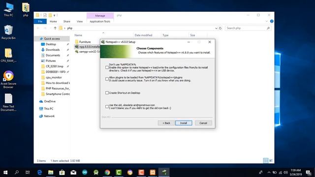Open the Share ribbon tab in Explorer
315x177 pixels.
[67, 21]
